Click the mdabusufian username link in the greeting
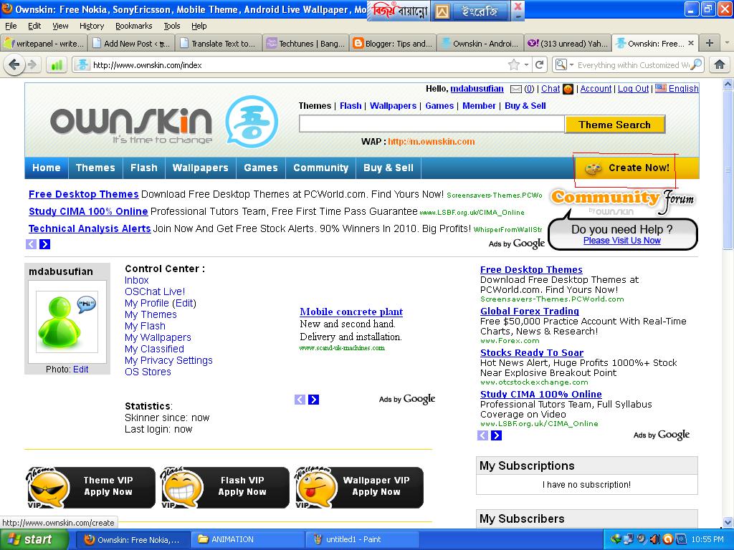This screenshot has height=550, width=734. tap(477, 89)
